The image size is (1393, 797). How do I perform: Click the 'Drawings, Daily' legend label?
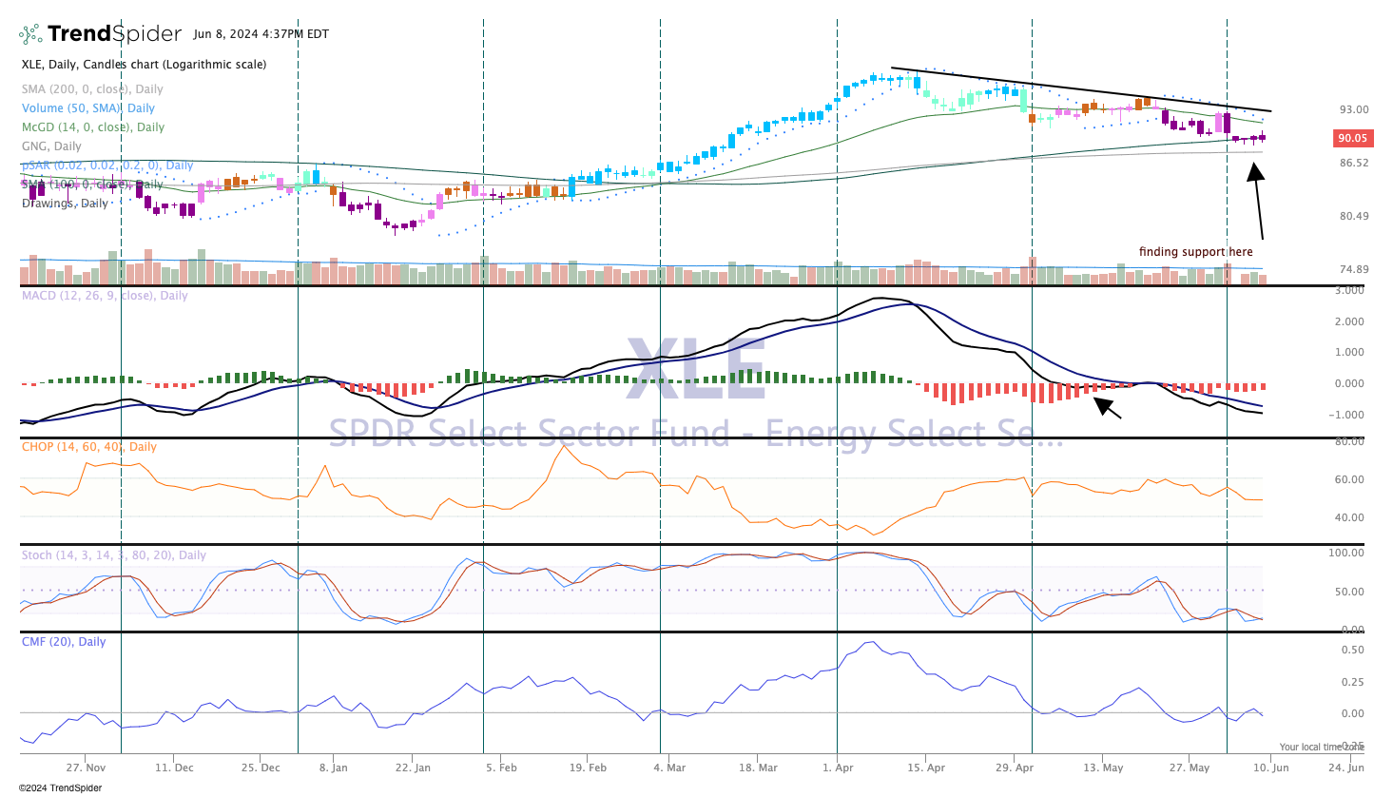click(x=65, y=204)
